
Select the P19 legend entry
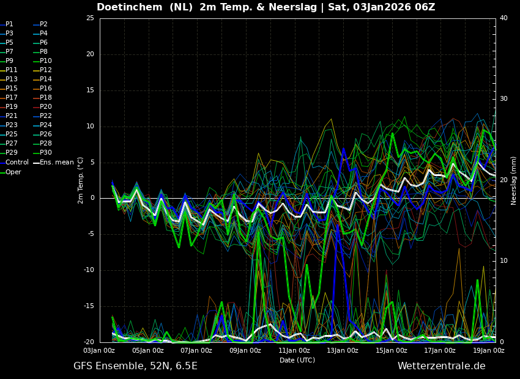[9, 107]
